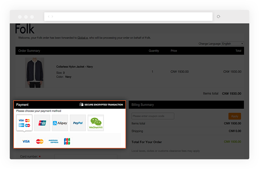Viewport: 259px width, 169px height.
Task: Click the green order total CN¥ 1930.00
Action: click(232, 142)
